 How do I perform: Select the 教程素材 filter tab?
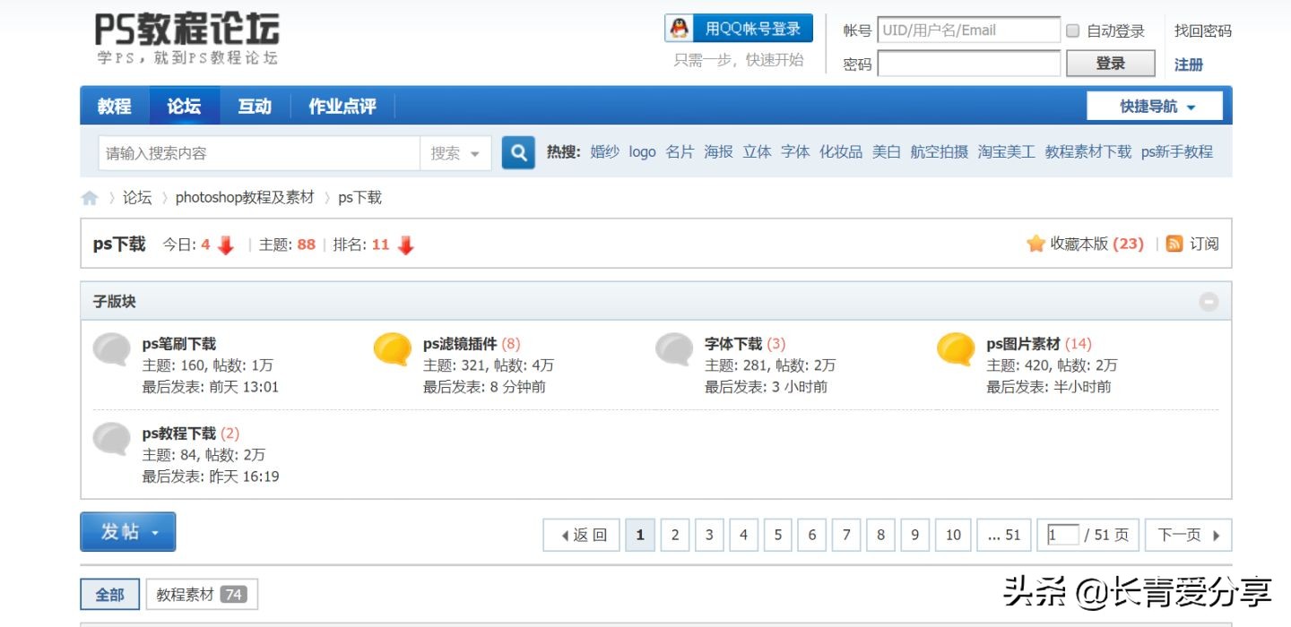[202, 593]
